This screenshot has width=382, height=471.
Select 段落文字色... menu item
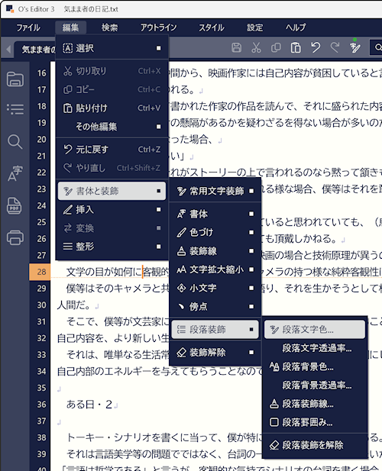(315, 330)
